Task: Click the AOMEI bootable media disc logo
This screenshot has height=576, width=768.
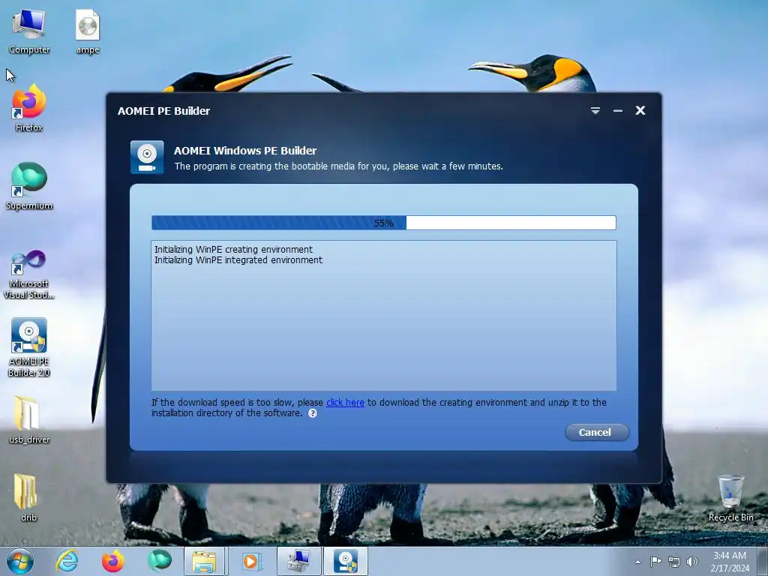Action: point(147,157)
